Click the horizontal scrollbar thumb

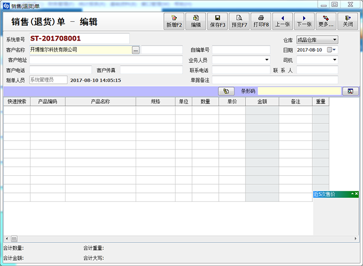click(x=14, y=238)
